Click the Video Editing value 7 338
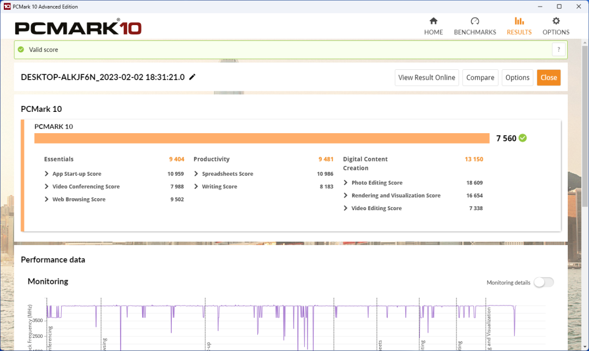This screenshot has height=351, width=589. coord(476,208)
